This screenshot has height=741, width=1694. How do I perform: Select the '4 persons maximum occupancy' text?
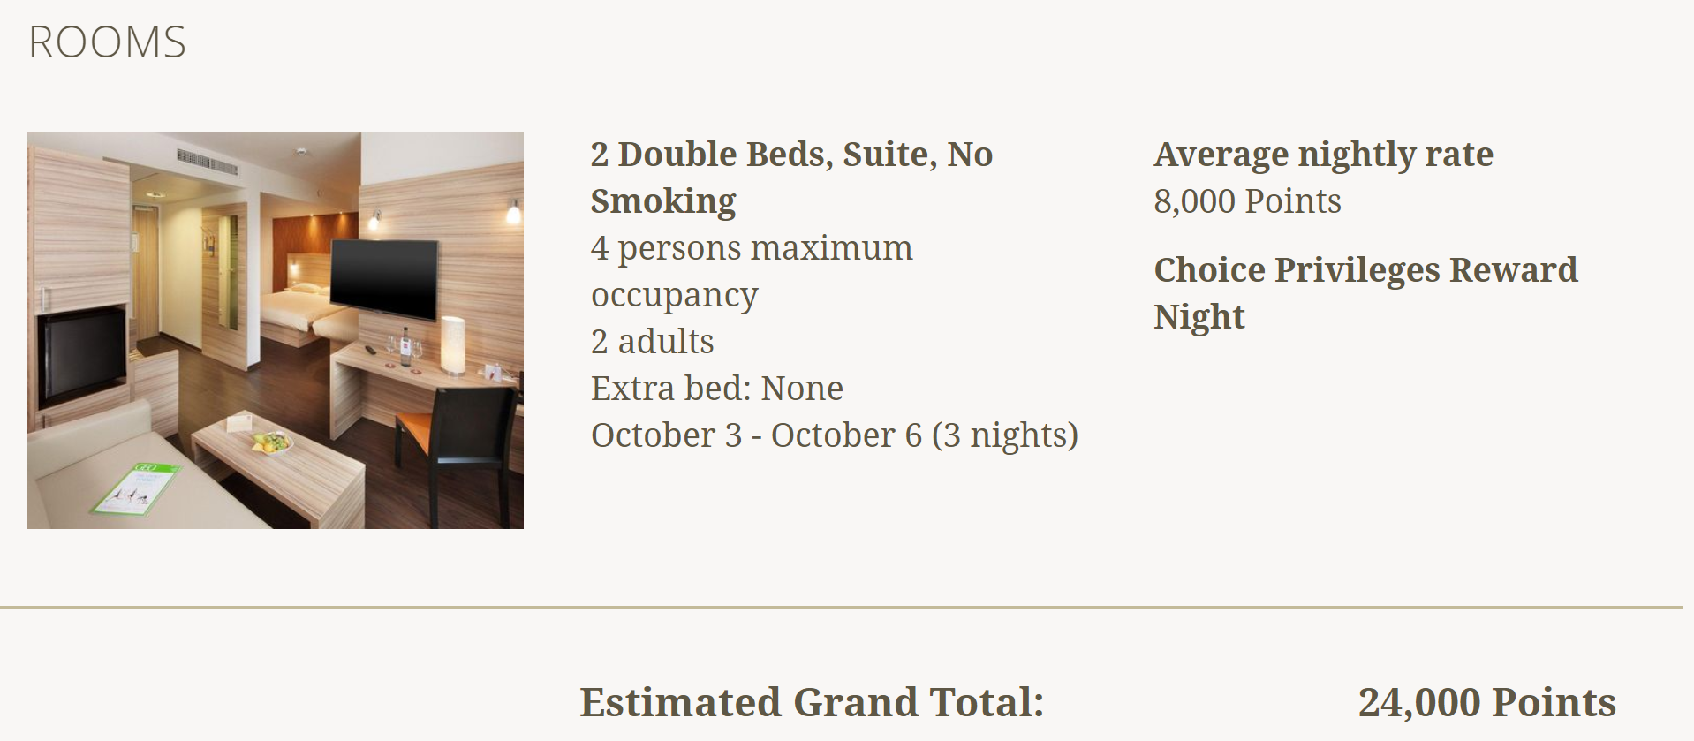(751, 270)
